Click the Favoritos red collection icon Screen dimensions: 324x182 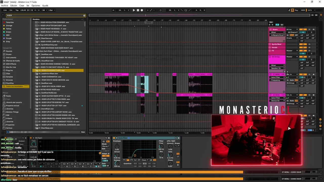click(4, 22)
